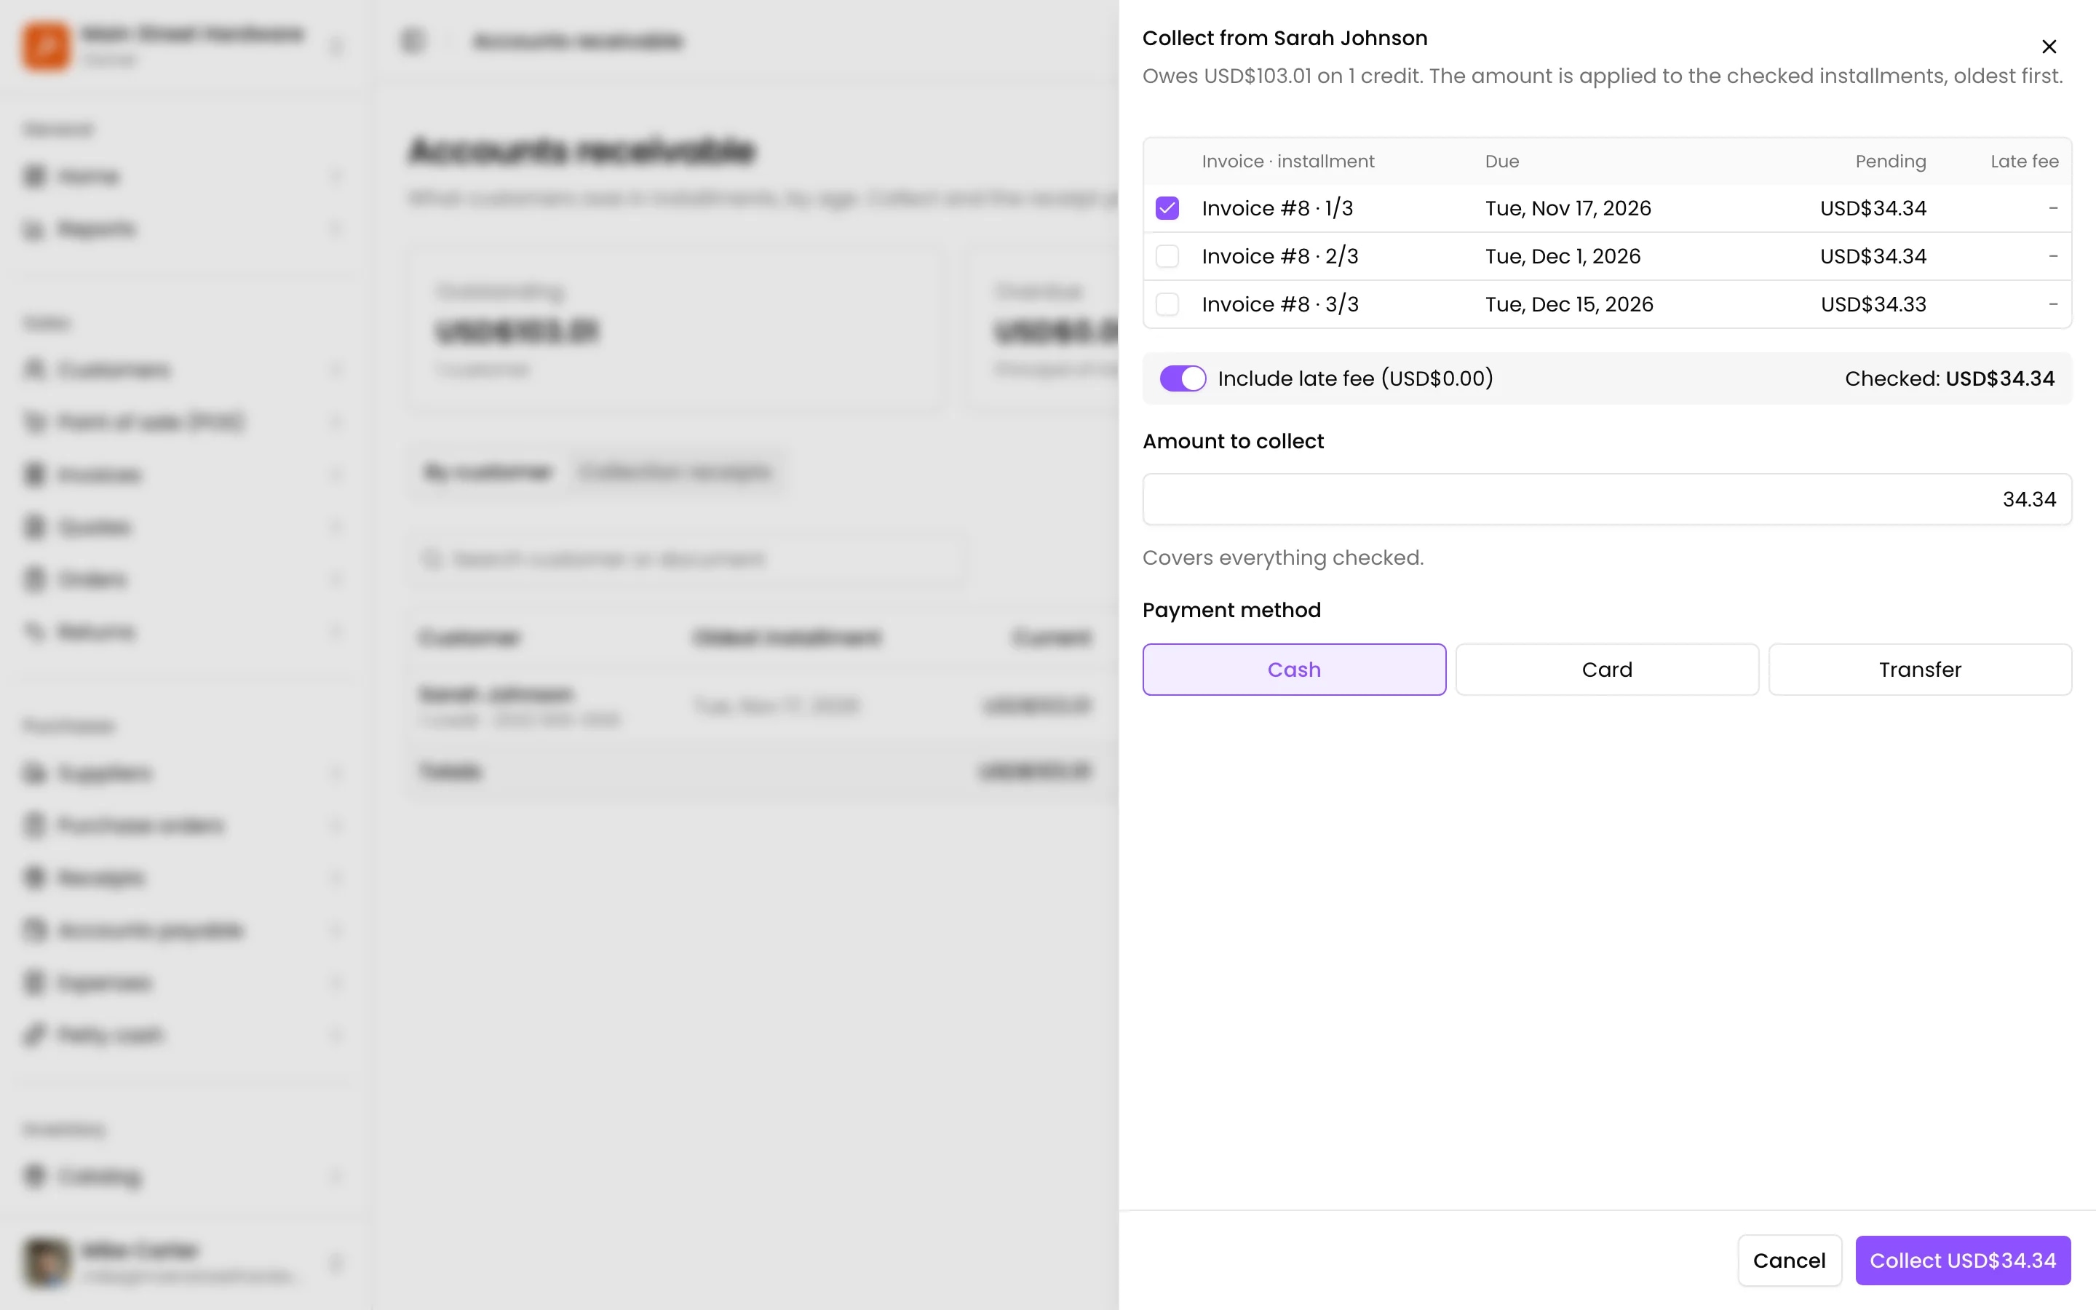Screen dimensions: 2096x1310
Task: Click the due date 'Tue, Nov 17, 2026'
Action: (x=1568, y=209)
